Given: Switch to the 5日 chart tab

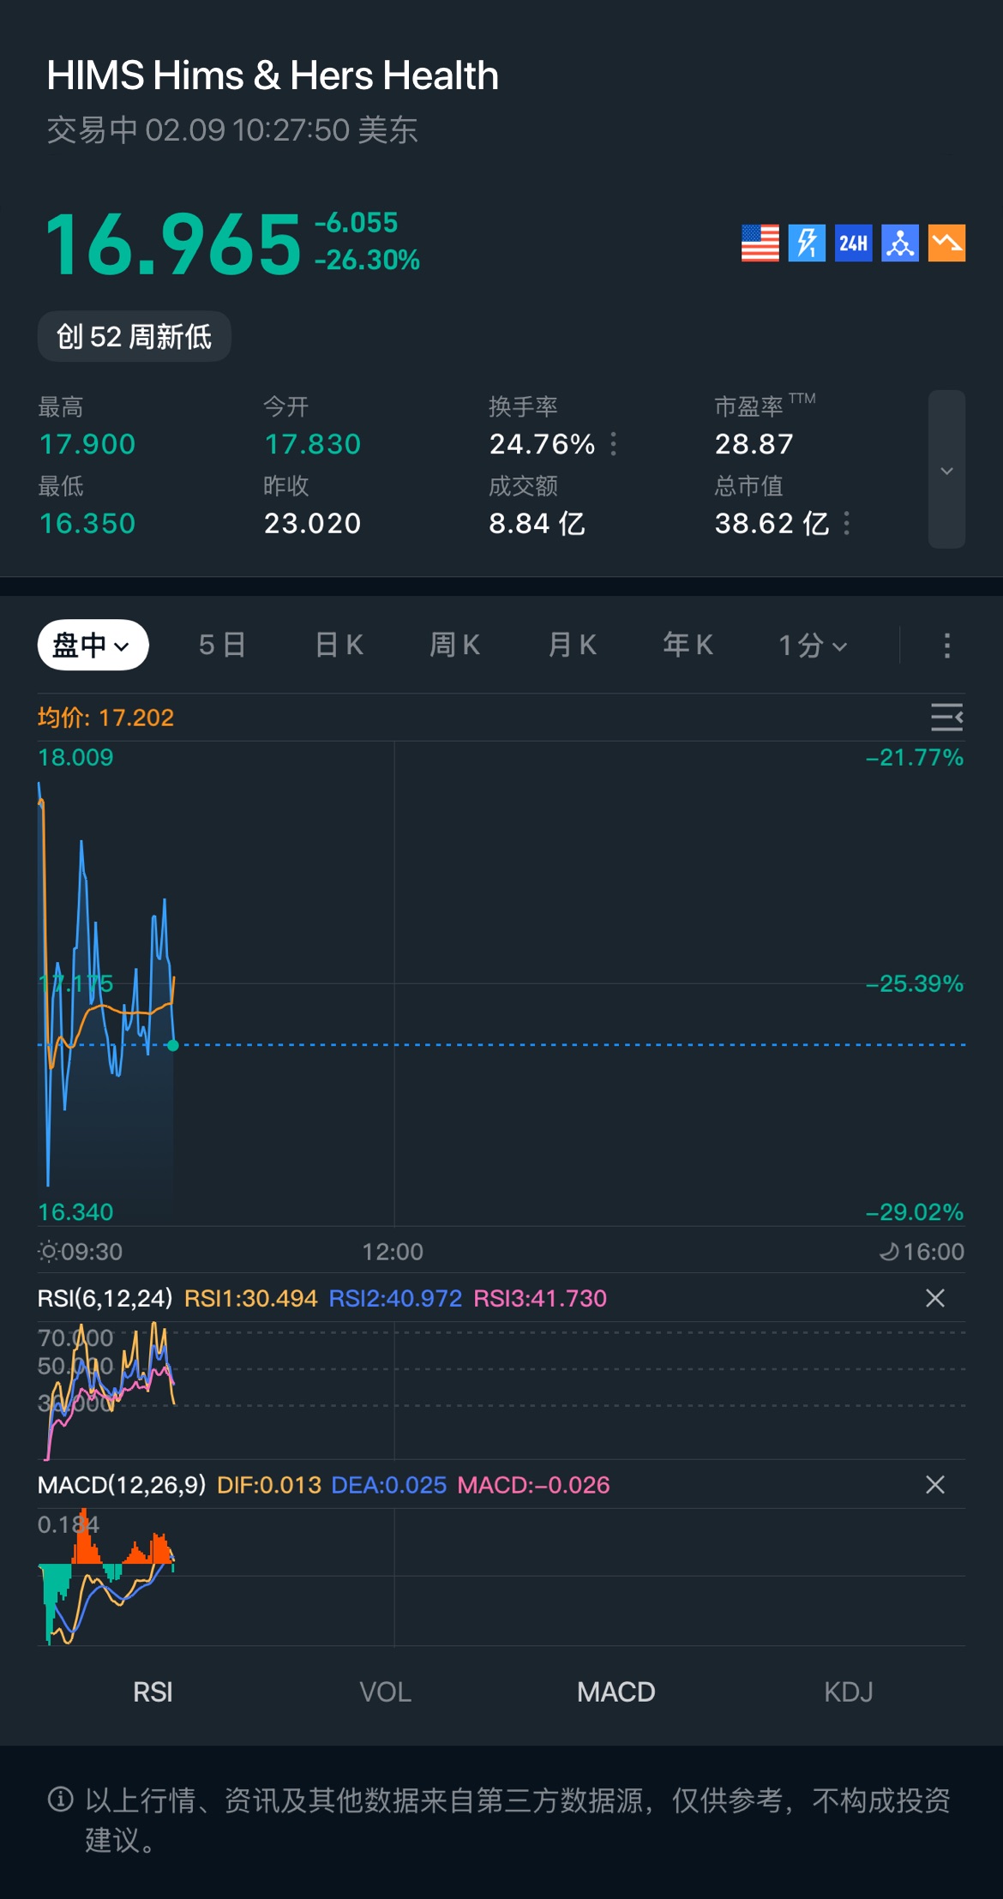Looking at the screenshot, I should coord(222,645).
